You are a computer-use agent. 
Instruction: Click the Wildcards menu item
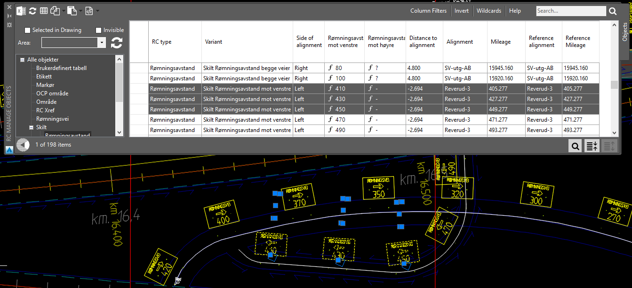click(x=488, y=11)
